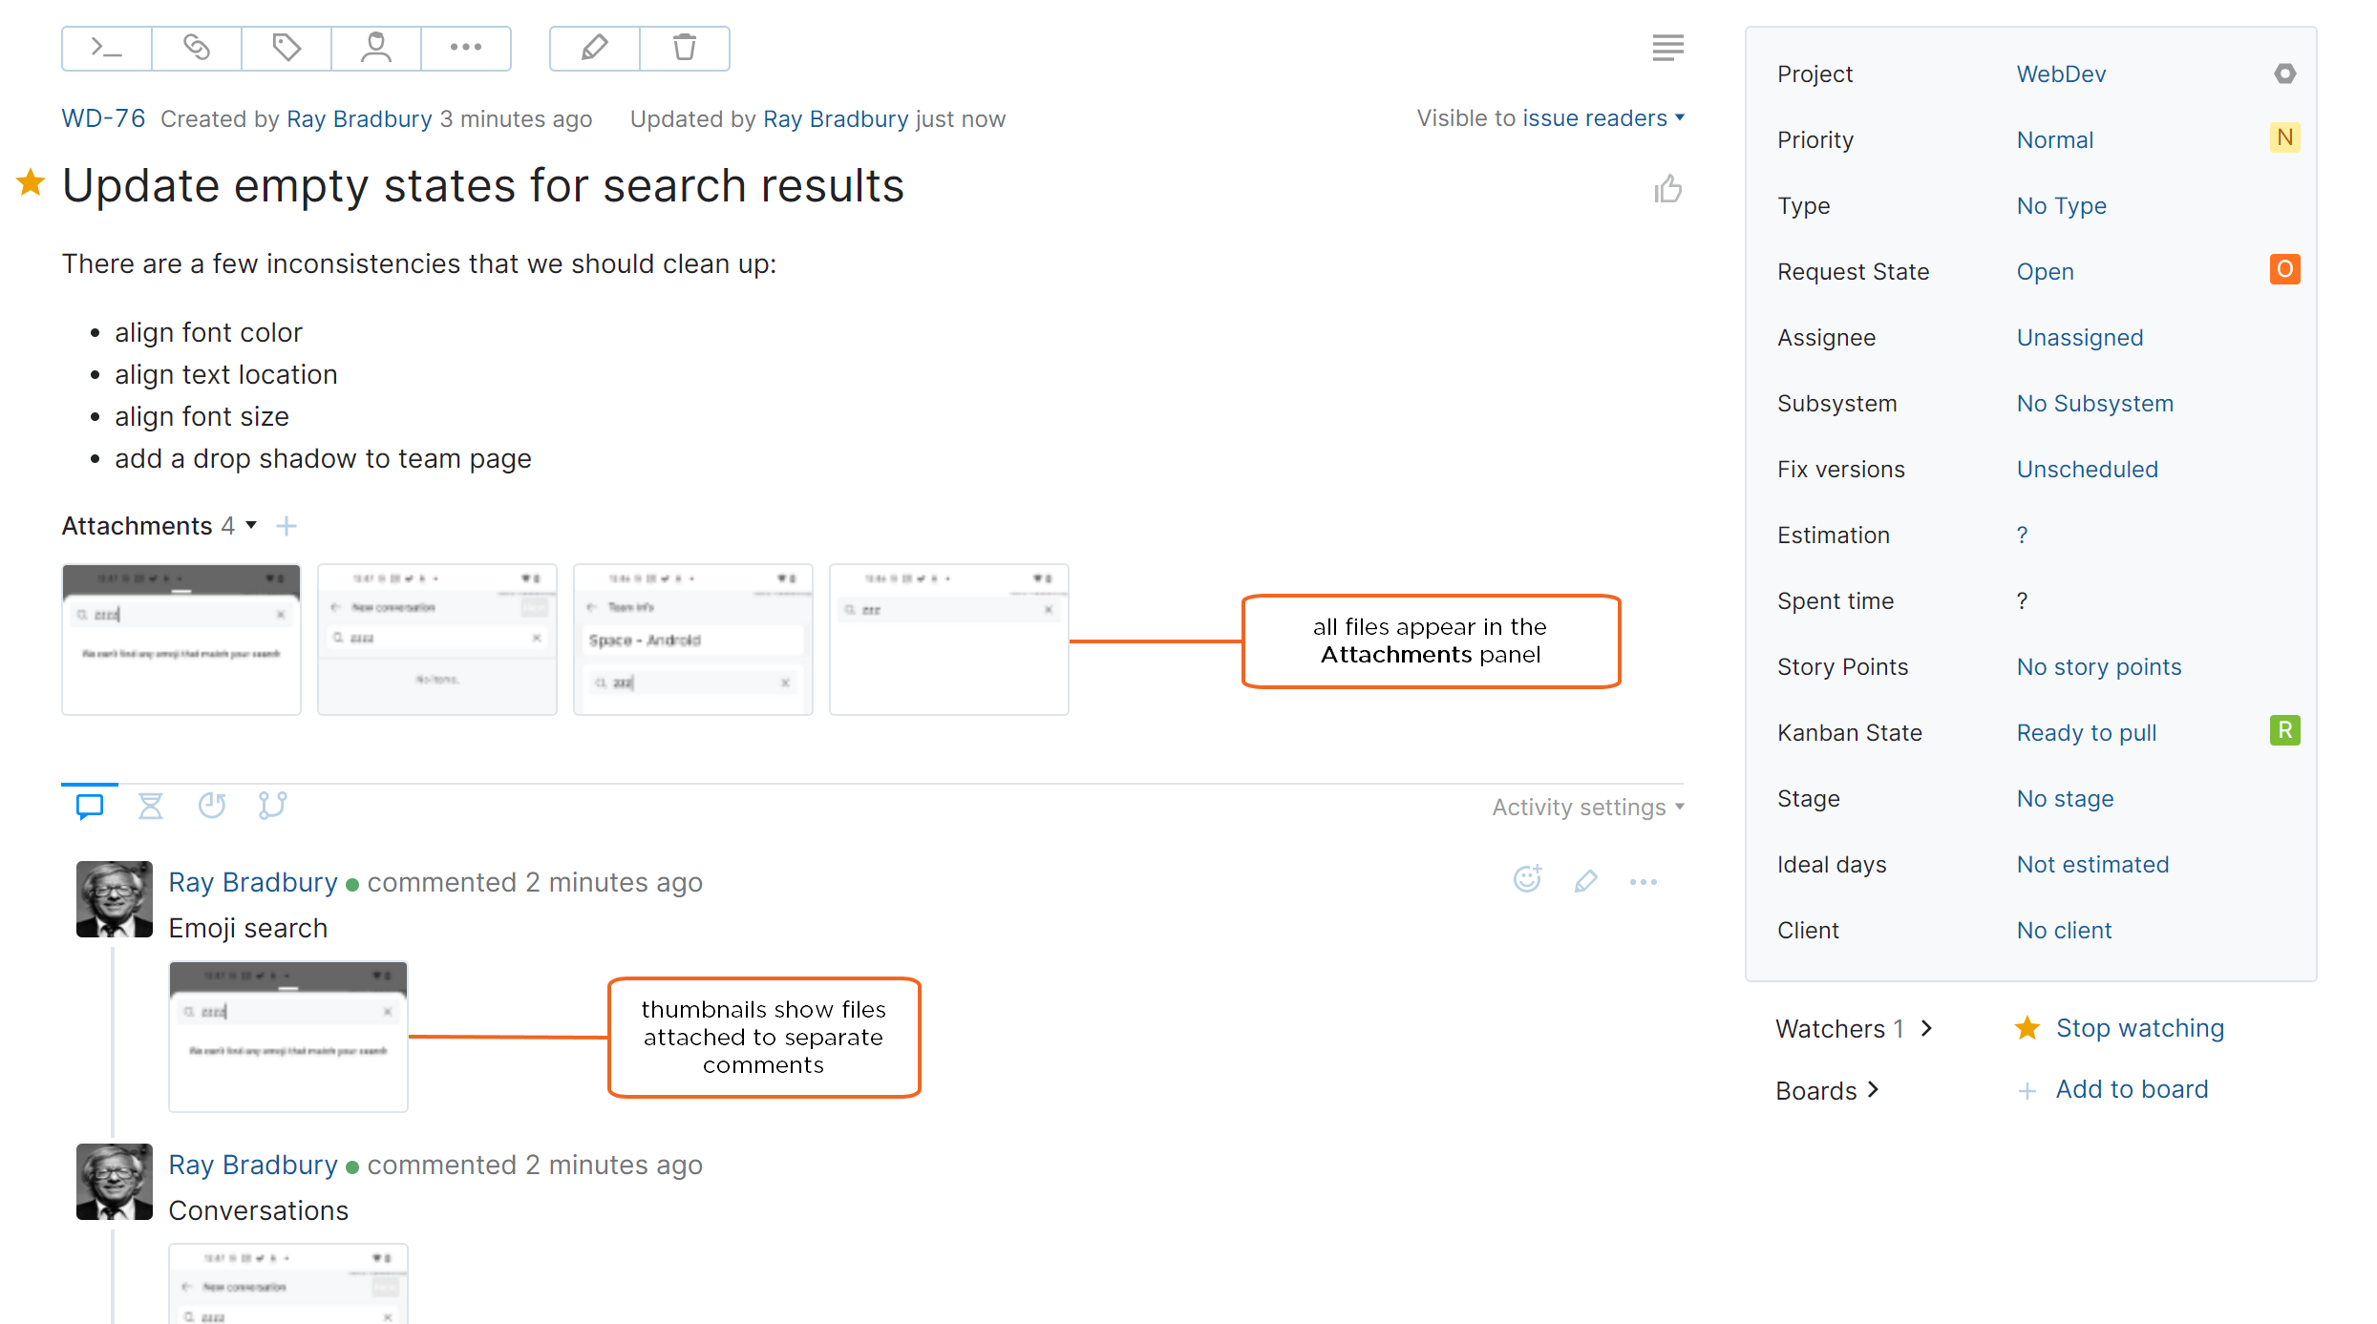This screenshot has height=1324, width=2377.
Task: Open Ray Bradbury's profile link
Action: click(359, 118)
